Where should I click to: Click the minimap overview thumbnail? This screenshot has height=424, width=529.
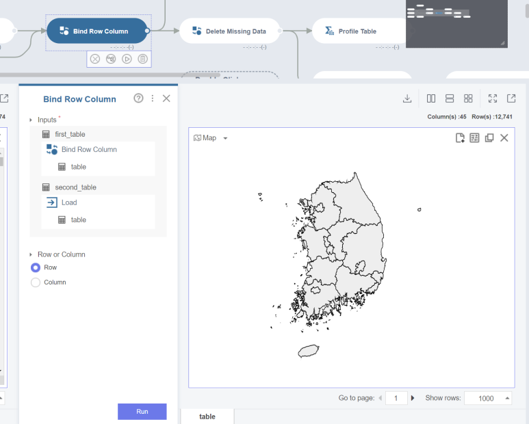tap(456, 23)
